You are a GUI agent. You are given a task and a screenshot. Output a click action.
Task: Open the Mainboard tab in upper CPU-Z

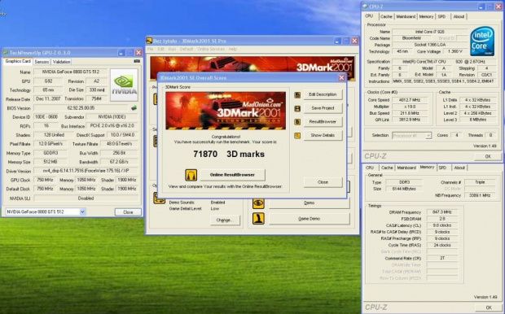tap(406, 17)
